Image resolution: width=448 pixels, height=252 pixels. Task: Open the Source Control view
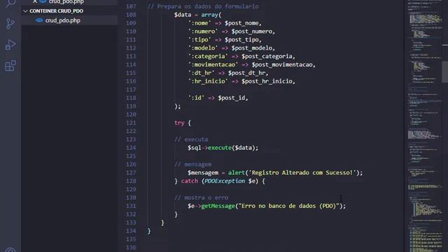pos(10,23)
